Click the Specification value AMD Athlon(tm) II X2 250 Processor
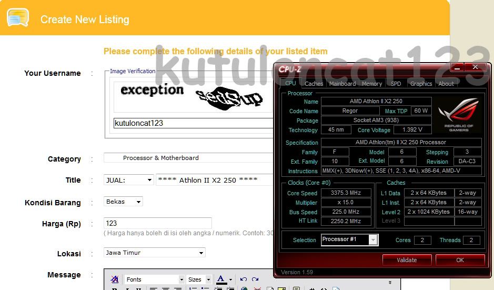 (x=401, y=142)
